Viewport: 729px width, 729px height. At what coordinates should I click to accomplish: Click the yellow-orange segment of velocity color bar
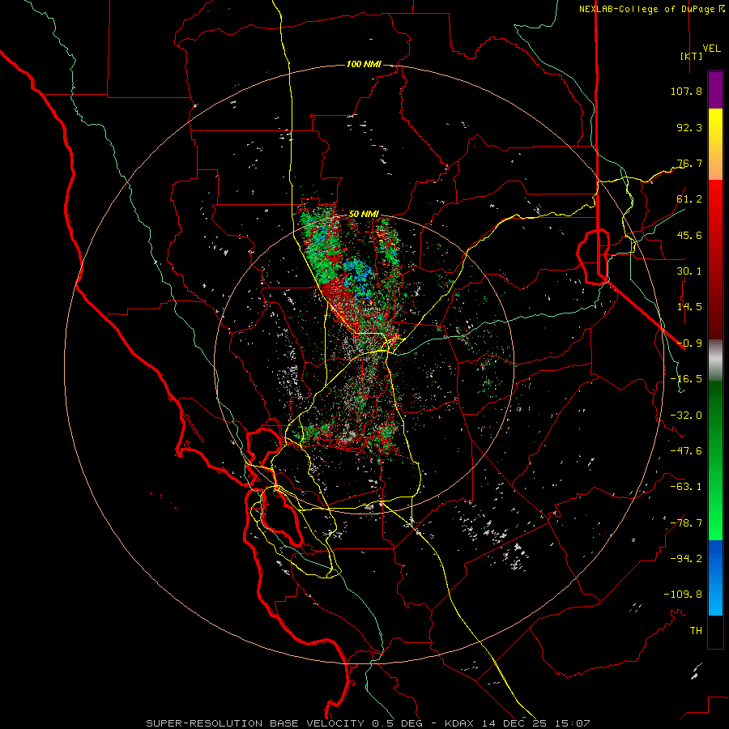715,144
